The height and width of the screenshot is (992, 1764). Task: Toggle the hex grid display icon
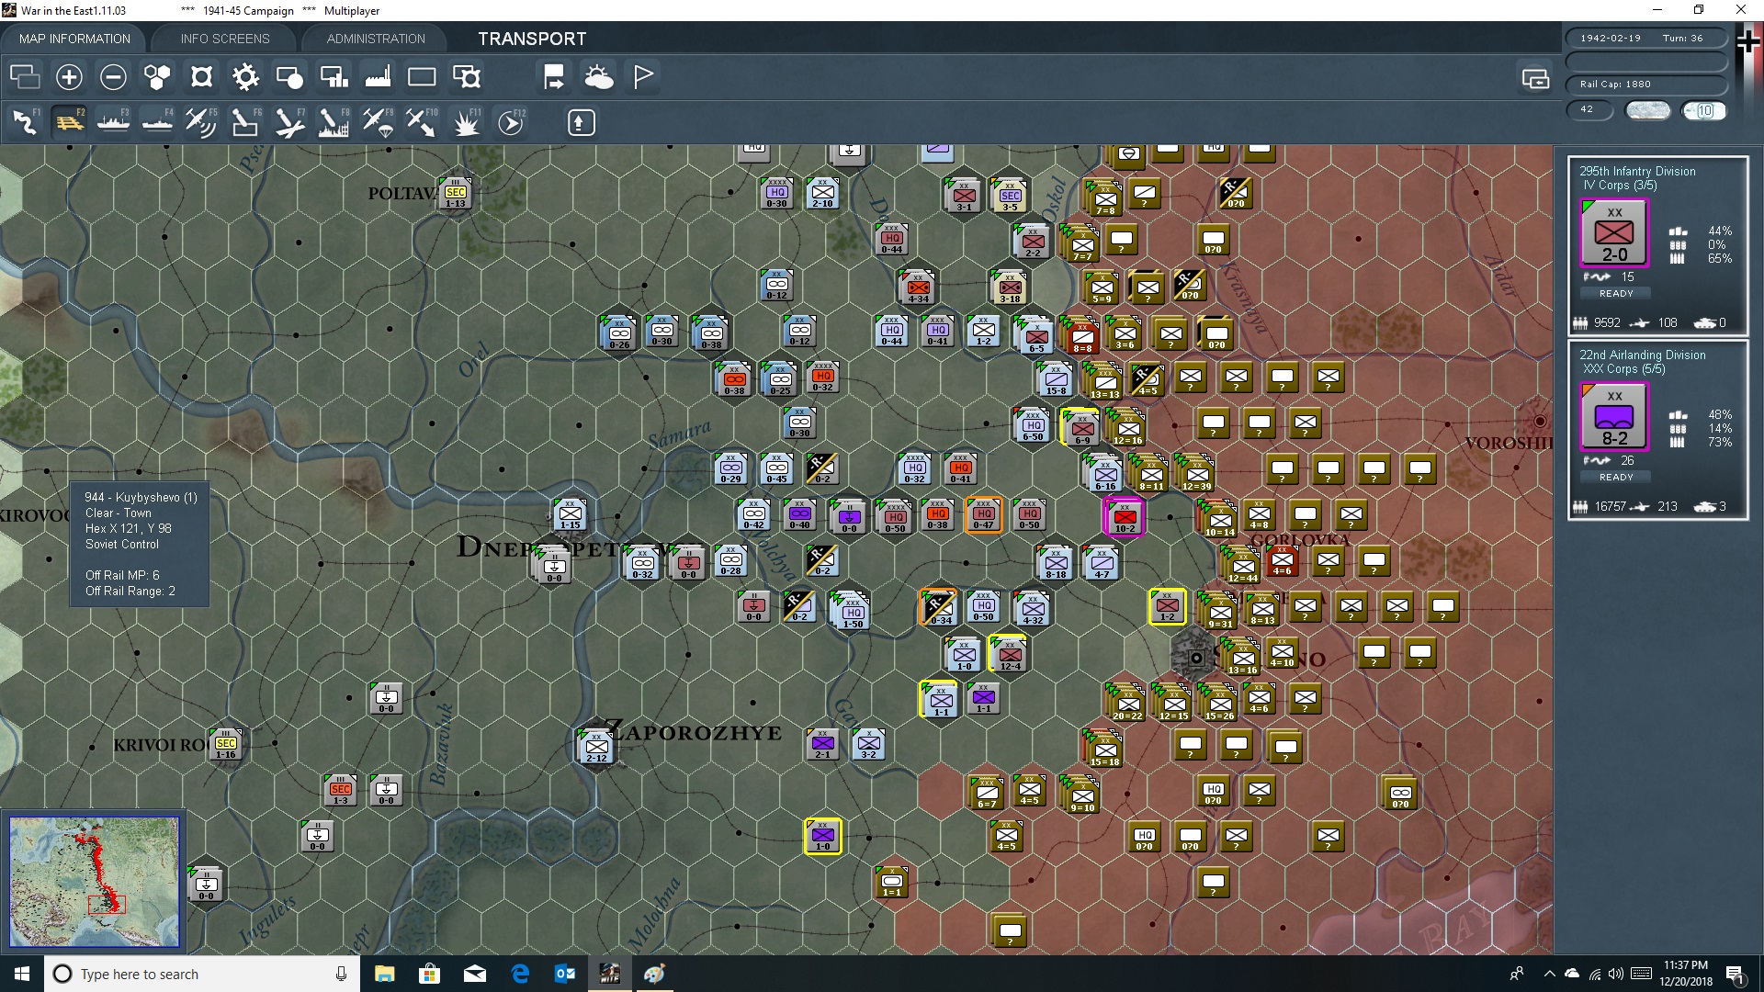click(x=157, y=77)
